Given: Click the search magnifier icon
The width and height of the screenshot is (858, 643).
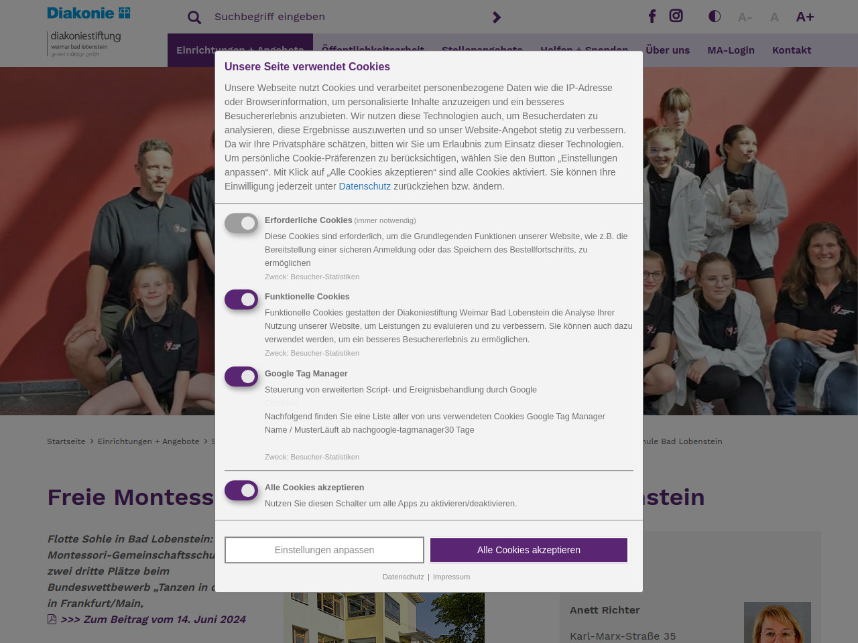Looking at the screenshot, I should [x=194, y=17].
